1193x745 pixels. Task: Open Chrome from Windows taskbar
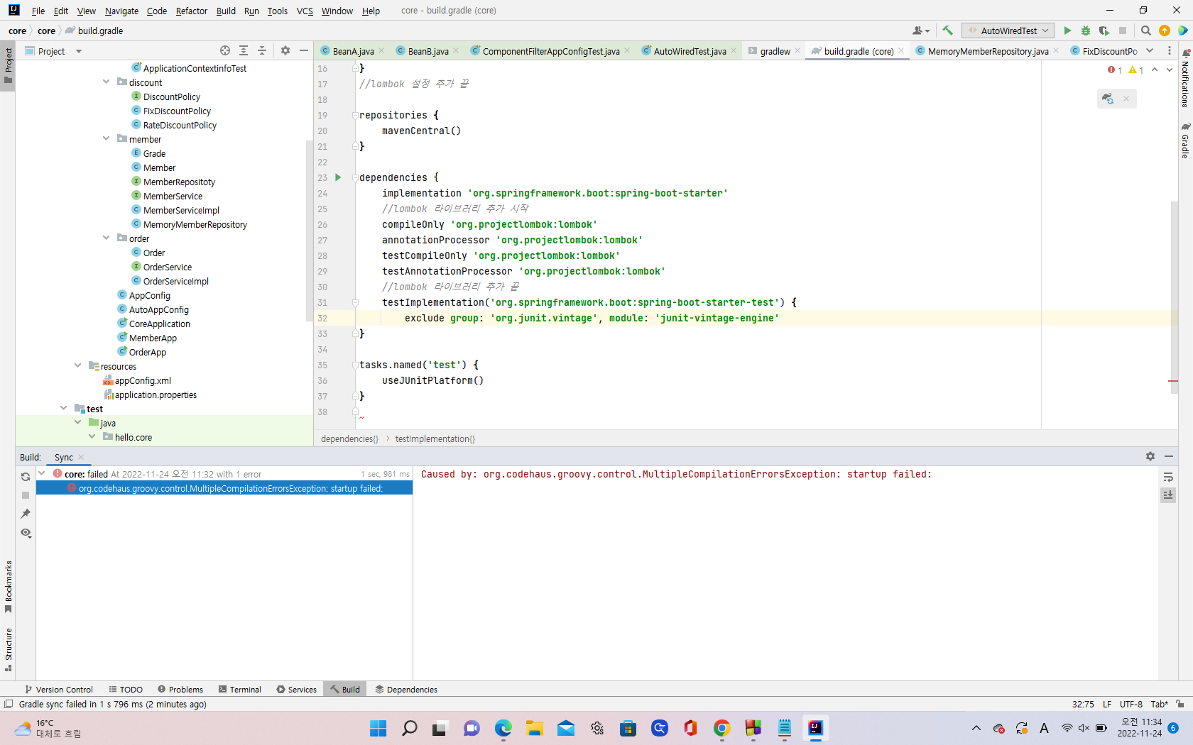click(x=721, y=728)
